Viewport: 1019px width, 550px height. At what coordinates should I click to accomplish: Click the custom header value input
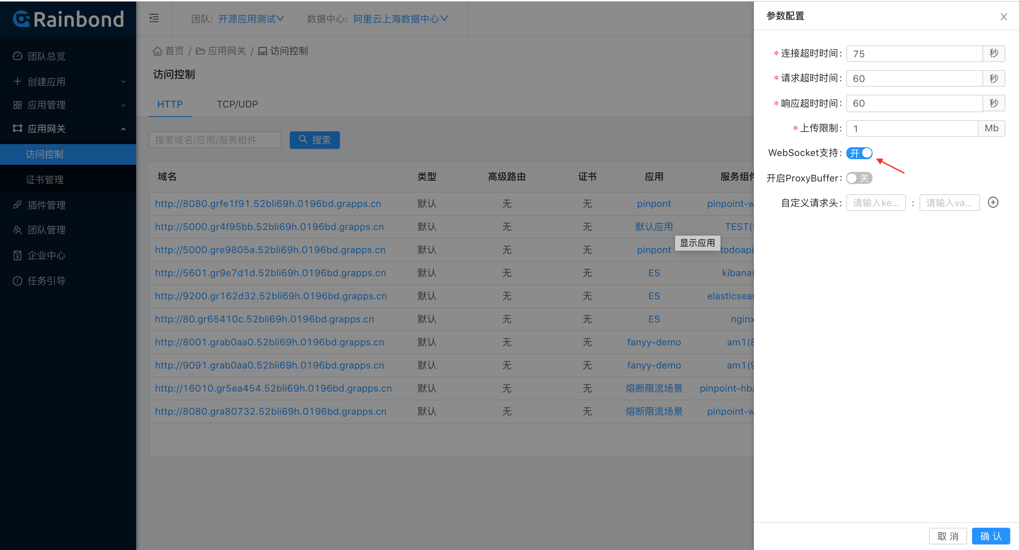pos(949,203)
